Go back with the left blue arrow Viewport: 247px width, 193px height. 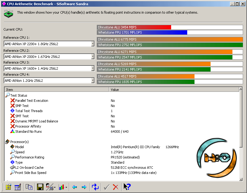75,187
